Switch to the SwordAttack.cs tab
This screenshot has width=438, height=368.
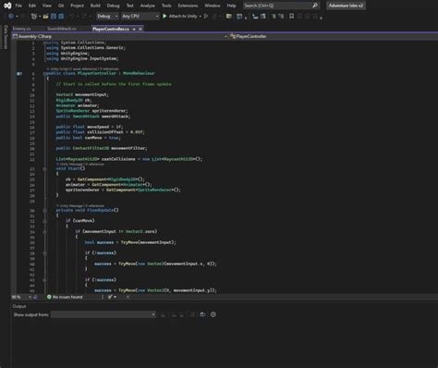pos(62,29)
